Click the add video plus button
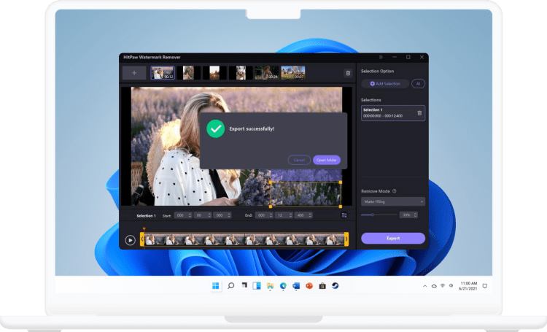 (x=133, y=73)
